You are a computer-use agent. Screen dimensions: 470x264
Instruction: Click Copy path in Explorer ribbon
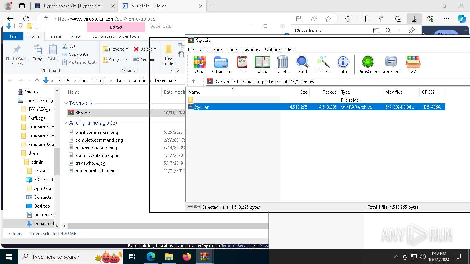coord(75,54)
